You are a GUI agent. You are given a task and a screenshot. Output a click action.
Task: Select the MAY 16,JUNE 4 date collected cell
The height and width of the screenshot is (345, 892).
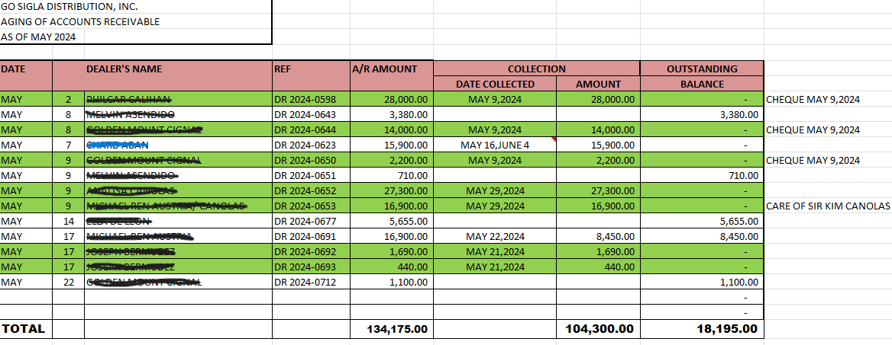pos(495,145)
